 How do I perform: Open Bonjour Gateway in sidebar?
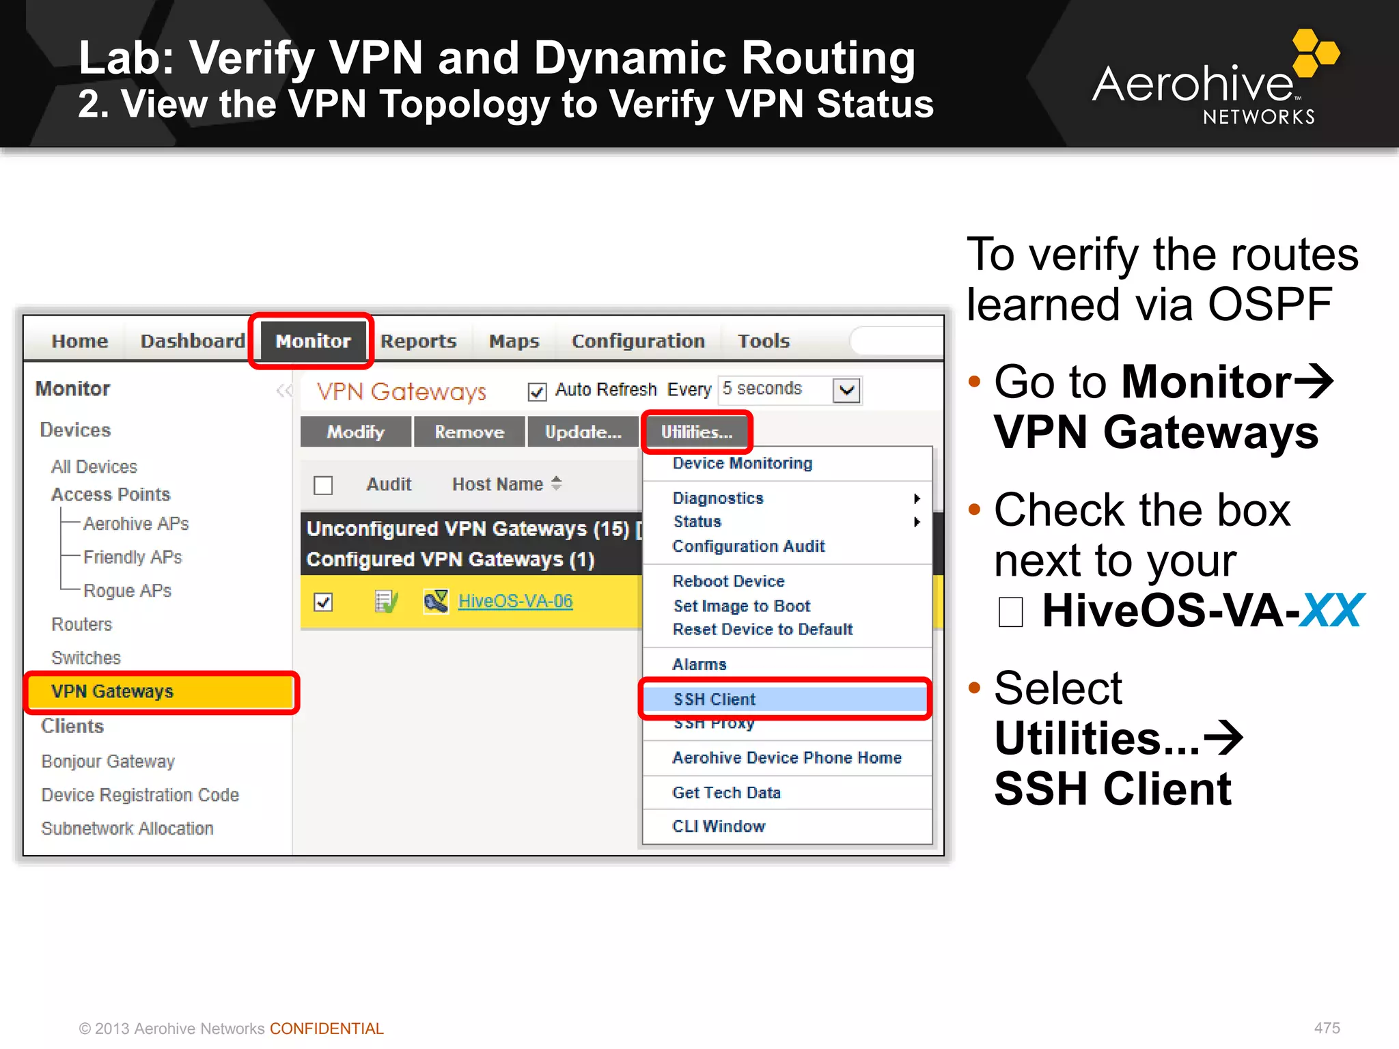(108, 761)
